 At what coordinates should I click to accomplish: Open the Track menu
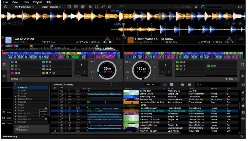pos(25,2)
